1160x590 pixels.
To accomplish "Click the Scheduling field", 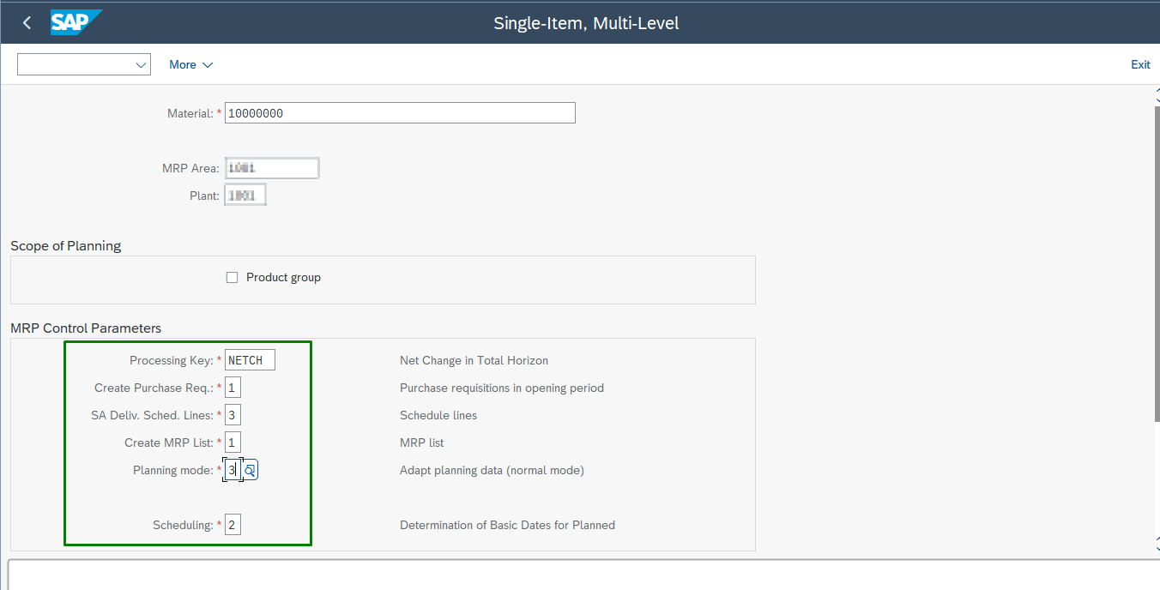I will (233, 526).
